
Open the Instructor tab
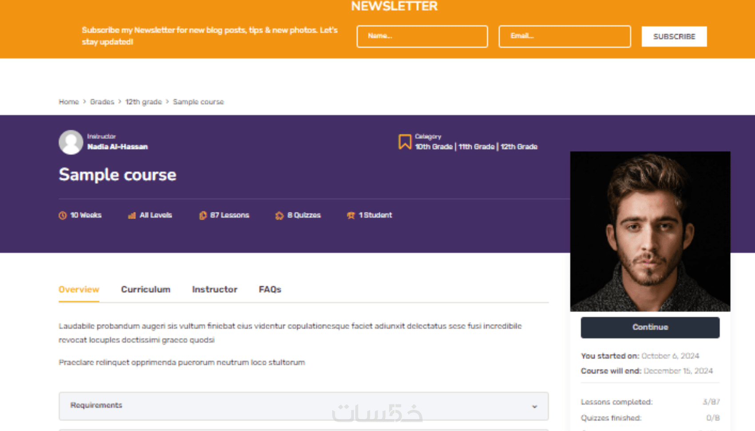click(215, 289)
